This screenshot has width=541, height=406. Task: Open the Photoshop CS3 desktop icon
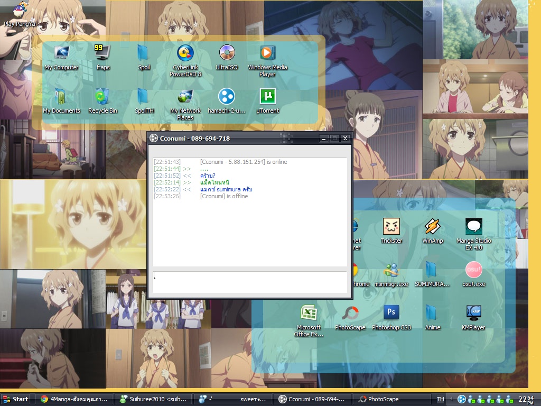[x=391, y=318]
